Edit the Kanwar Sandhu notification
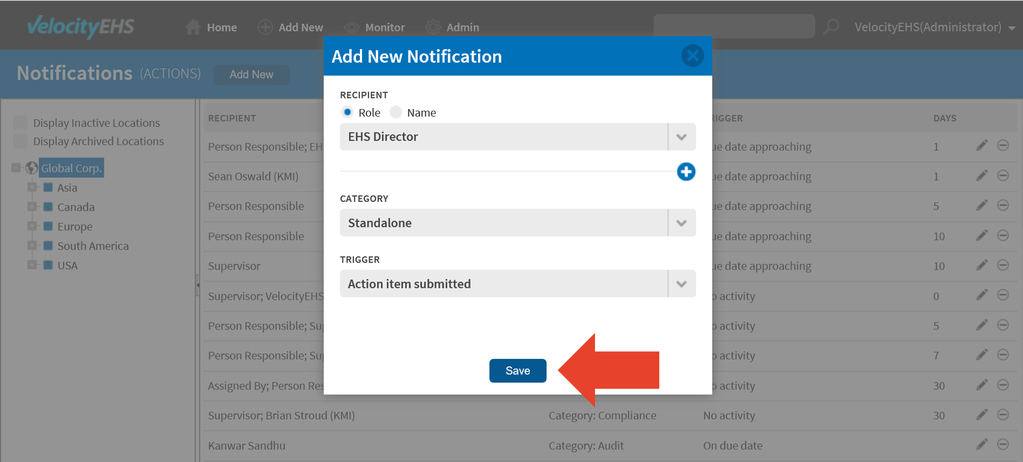 tap(982, 445)
